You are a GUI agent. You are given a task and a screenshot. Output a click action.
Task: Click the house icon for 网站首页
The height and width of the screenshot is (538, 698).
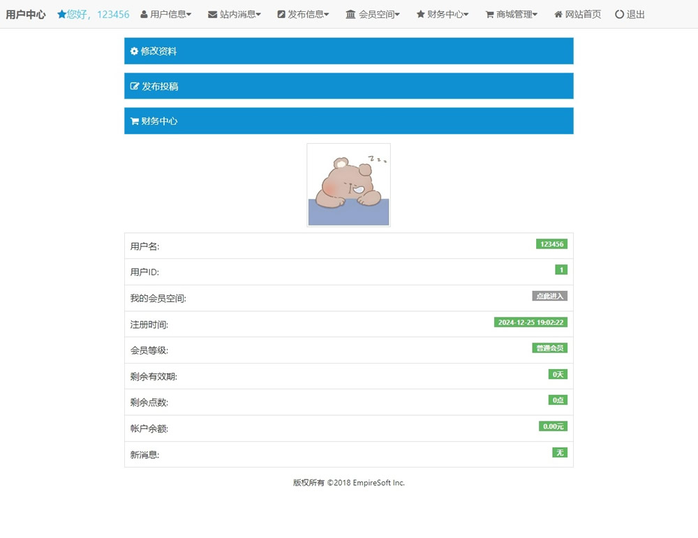558,14
